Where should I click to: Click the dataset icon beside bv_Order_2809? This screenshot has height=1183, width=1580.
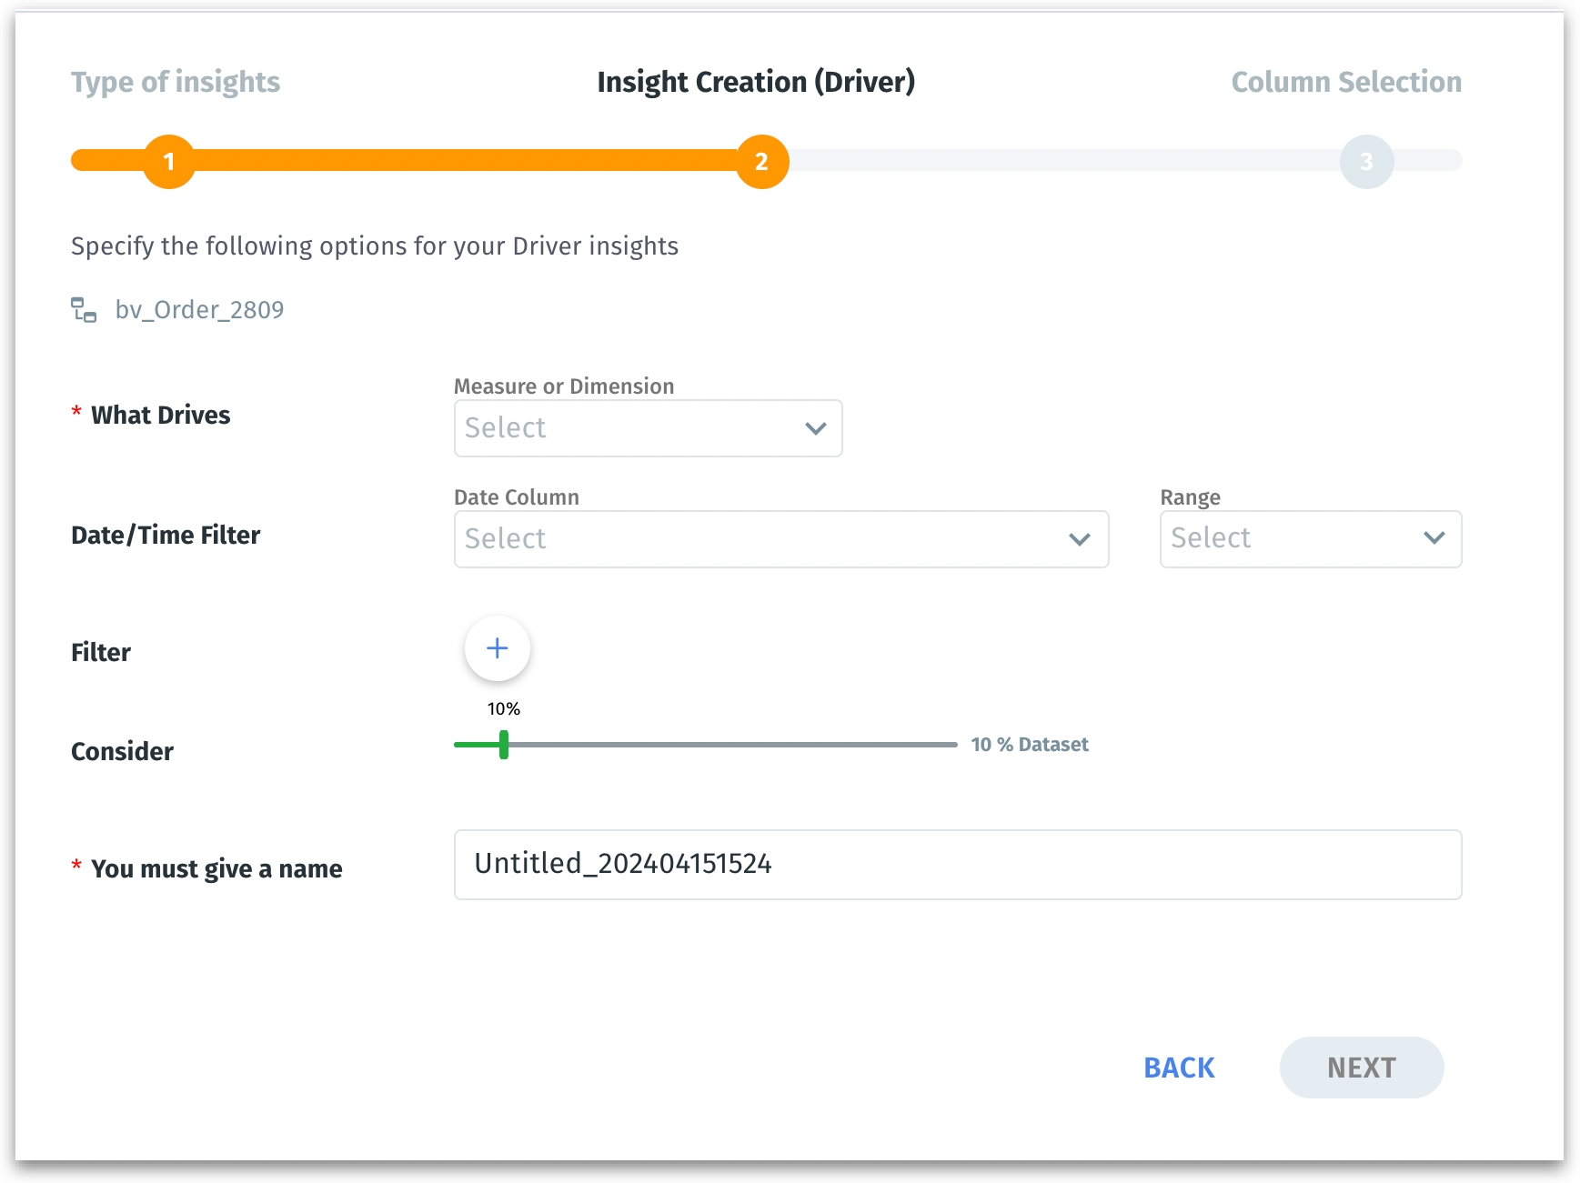(84, 310)
